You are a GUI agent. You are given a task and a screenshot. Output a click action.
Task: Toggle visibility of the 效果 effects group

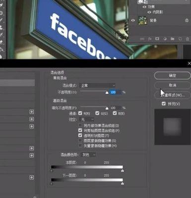point(144,7)
